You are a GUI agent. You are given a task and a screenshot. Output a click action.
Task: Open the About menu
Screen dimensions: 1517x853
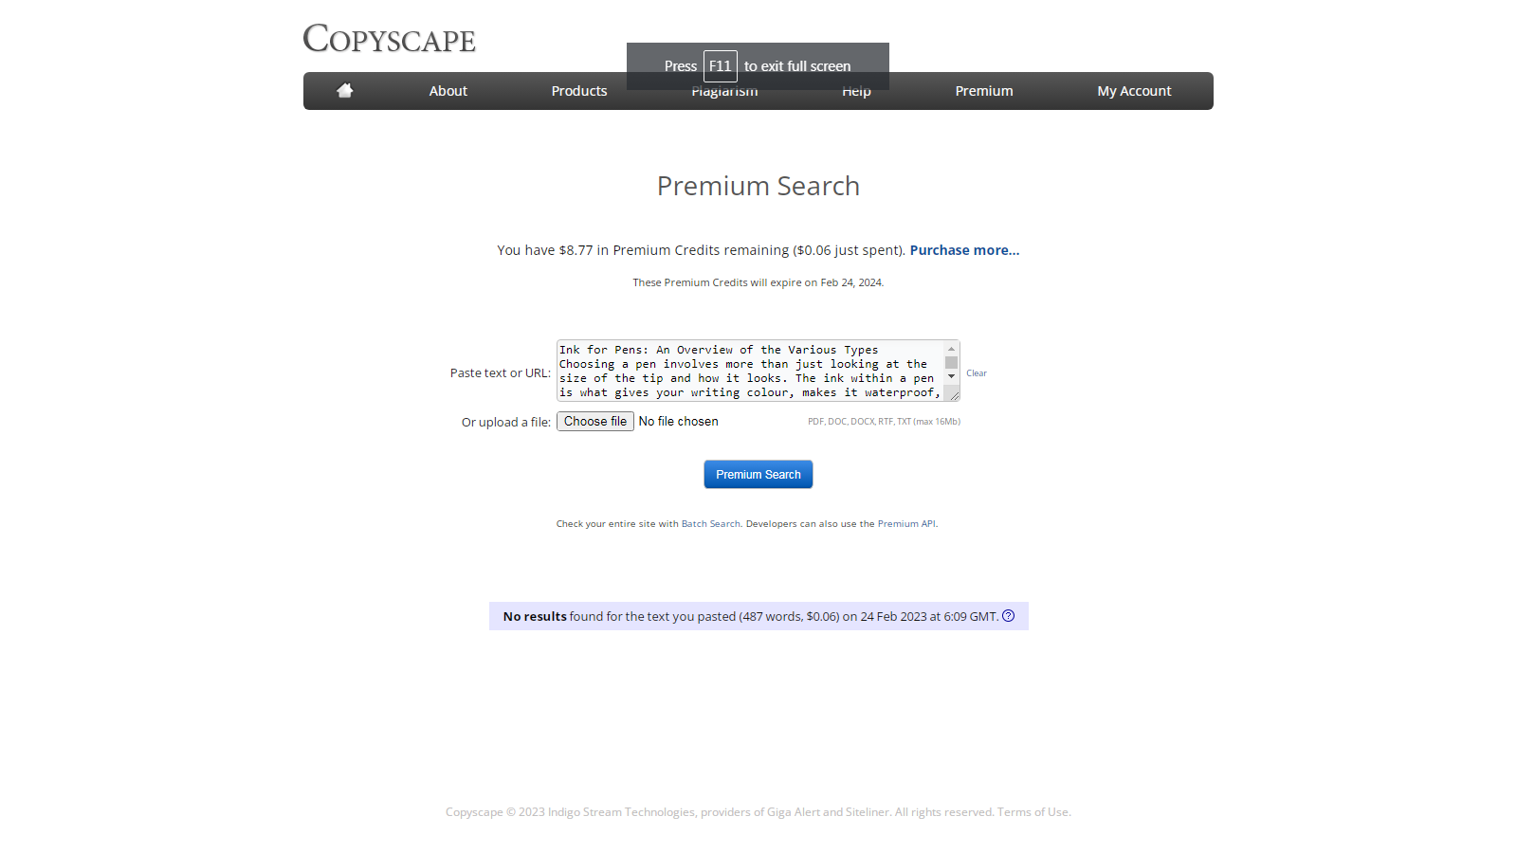448,91
